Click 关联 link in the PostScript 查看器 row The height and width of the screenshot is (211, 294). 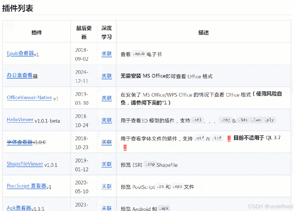coord(107,186)
